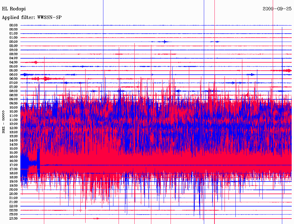Click the 16:30 time label
The height and width of the screenshot is (224, 294).
pos(13,161)
